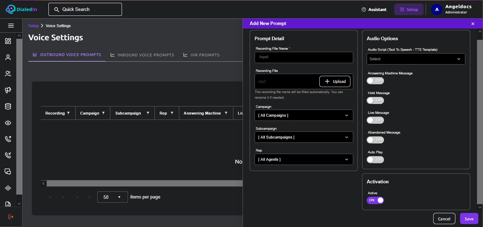
Task: Open the Audio Script TTS Template dropdown
Action: (416, 59)
